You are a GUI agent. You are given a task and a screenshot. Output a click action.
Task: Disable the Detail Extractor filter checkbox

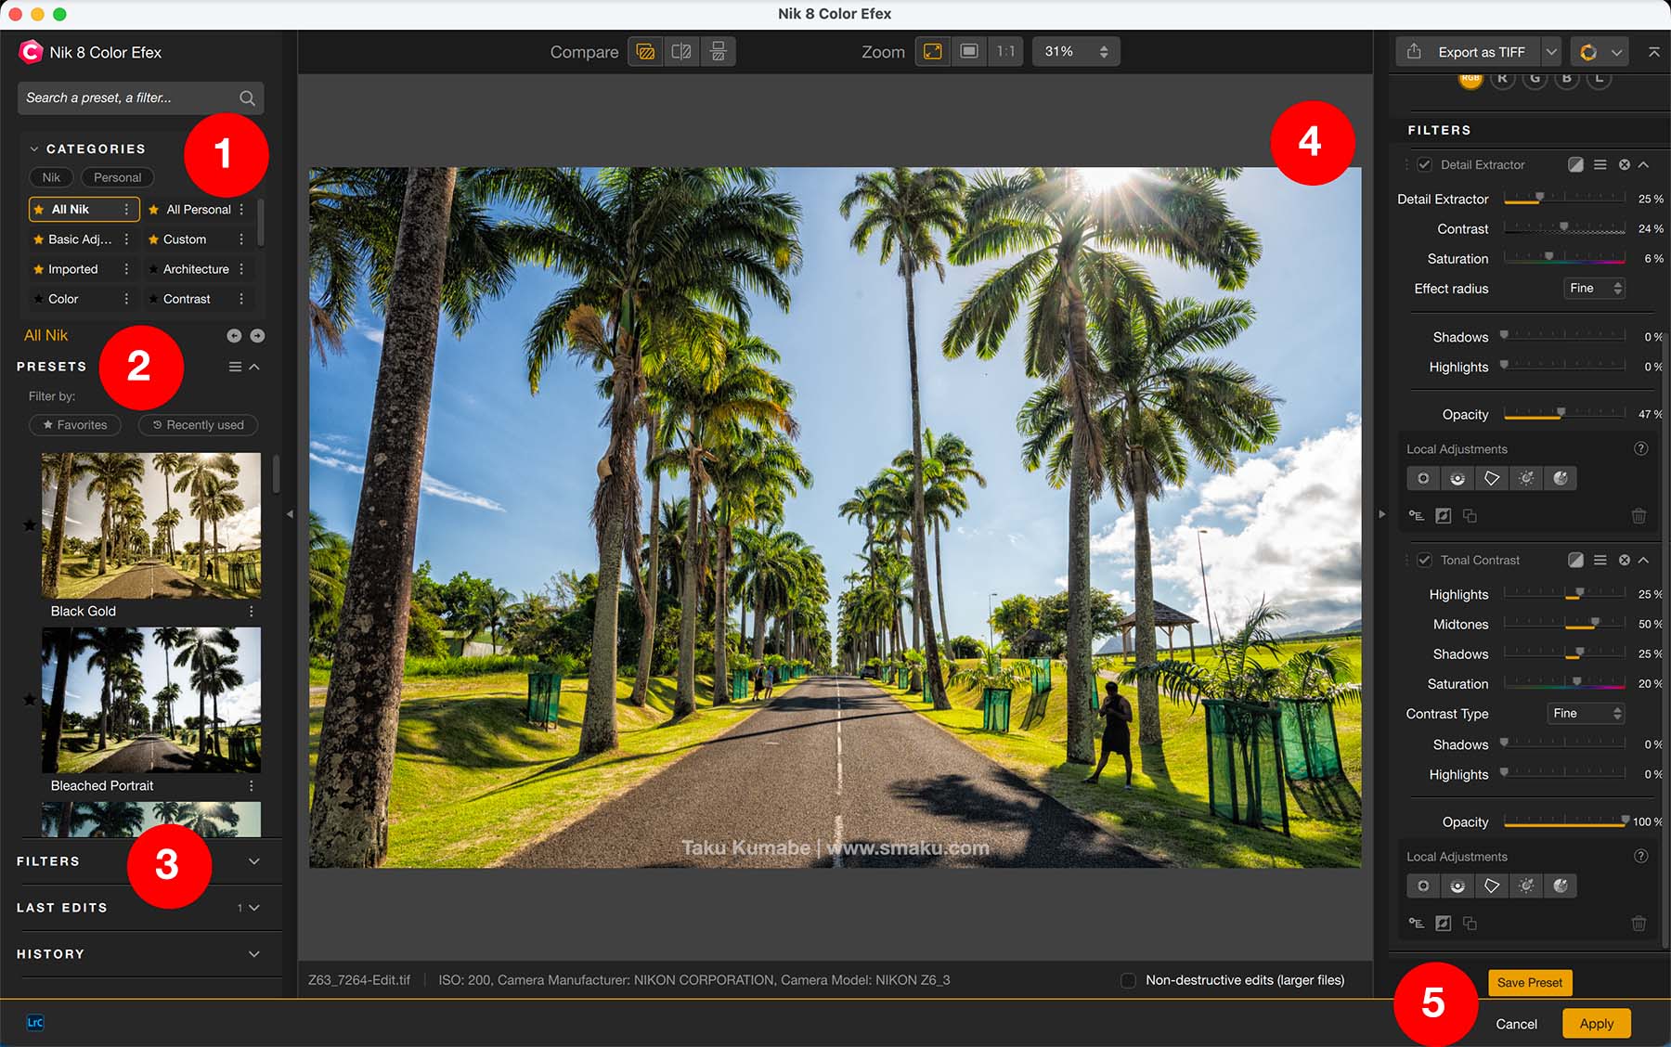pos(1424,165)
